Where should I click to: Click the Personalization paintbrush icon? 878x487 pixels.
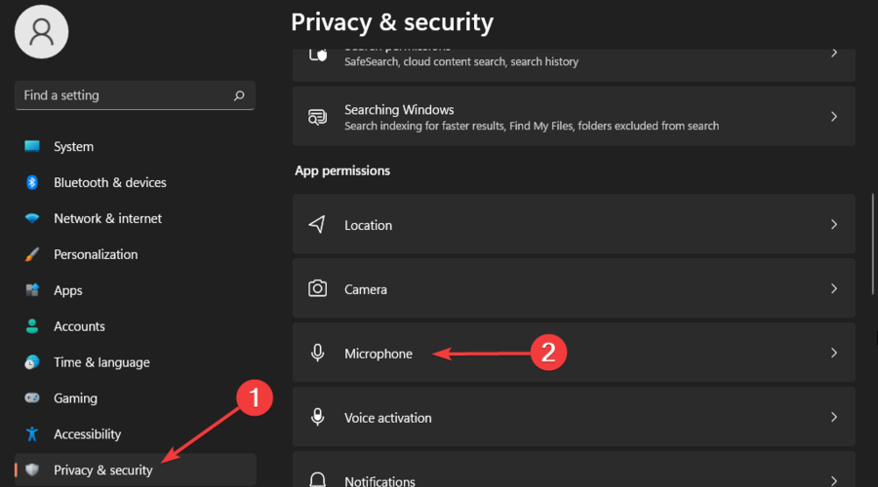coord(32,255)
